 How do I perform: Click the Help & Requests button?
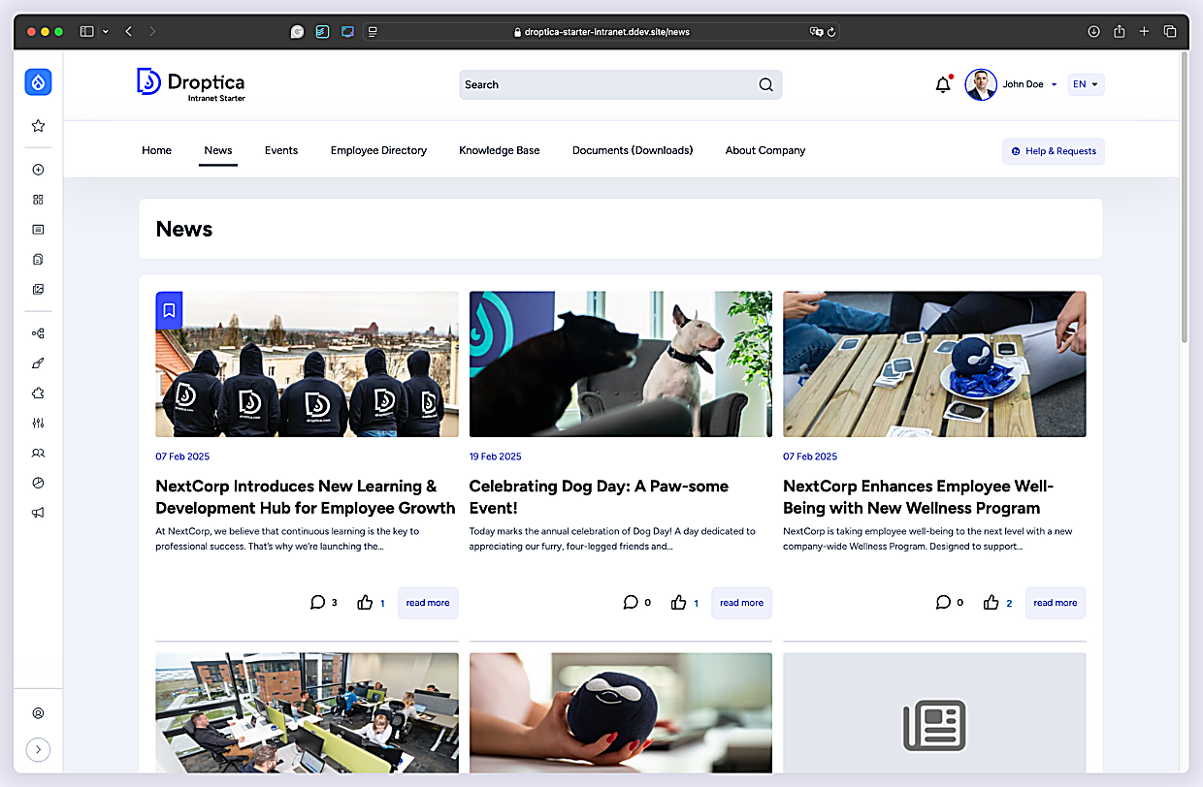pyautogui.click(x=1054, y=151)
